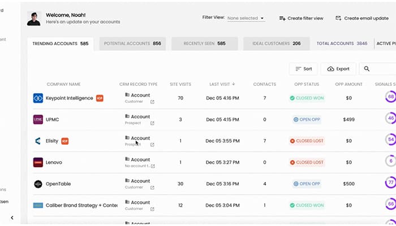Sort by Opp Status column header

[x=307, y=84]
